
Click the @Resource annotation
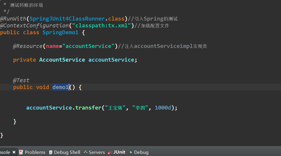click(x=28, y=46)
